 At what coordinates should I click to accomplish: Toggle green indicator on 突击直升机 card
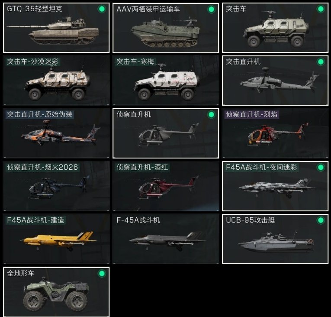point(321,62)
